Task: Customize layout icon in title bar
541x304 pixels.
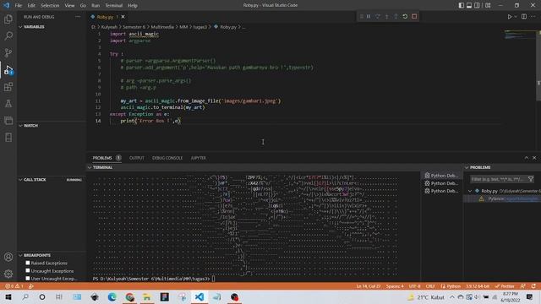Action: pos(488,5)
